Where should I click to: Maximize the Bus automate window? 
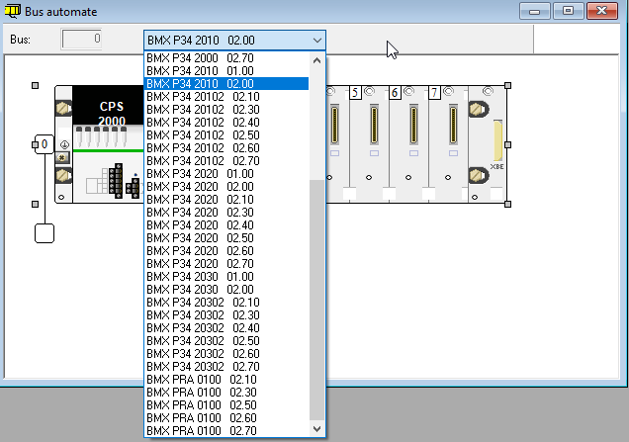568,11
